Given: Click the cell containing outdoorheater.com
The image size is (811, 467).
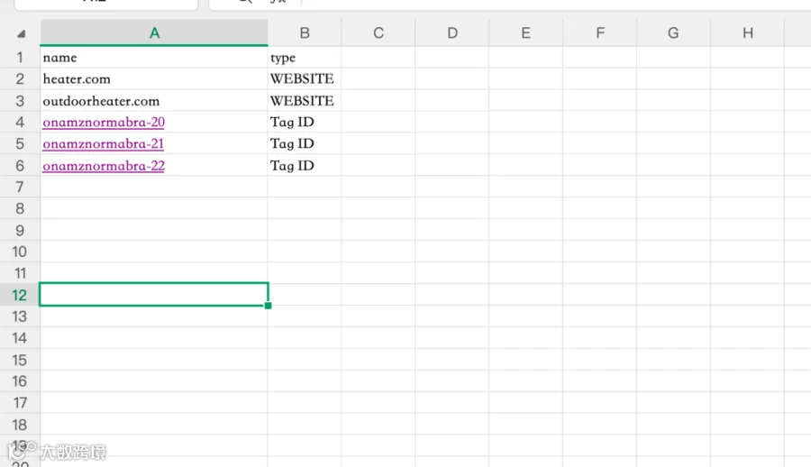Looking at the screenshot, I should pyautogui.click(x=154, y=100).
